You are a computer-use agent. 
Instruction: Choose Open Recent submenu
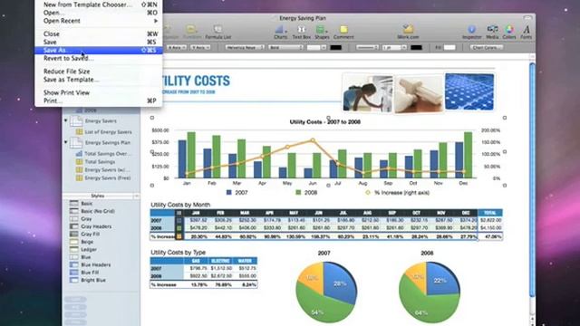click(x=99, y=21)
